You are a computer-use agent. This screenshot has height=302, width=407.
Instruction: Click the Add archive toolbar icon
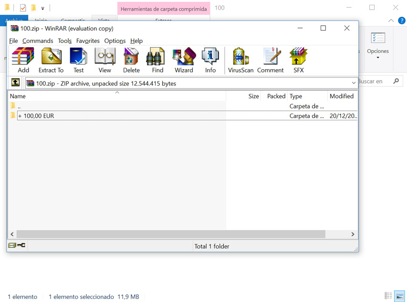click(23, 60)
